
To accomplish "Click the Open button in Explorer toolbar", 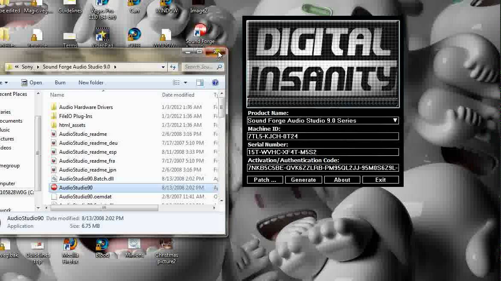I will click(32, 83).
